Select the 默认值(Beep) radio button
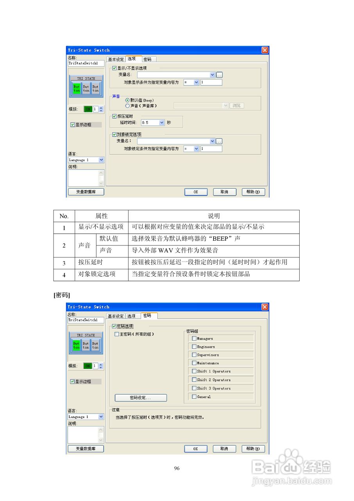 click(127, 100)
